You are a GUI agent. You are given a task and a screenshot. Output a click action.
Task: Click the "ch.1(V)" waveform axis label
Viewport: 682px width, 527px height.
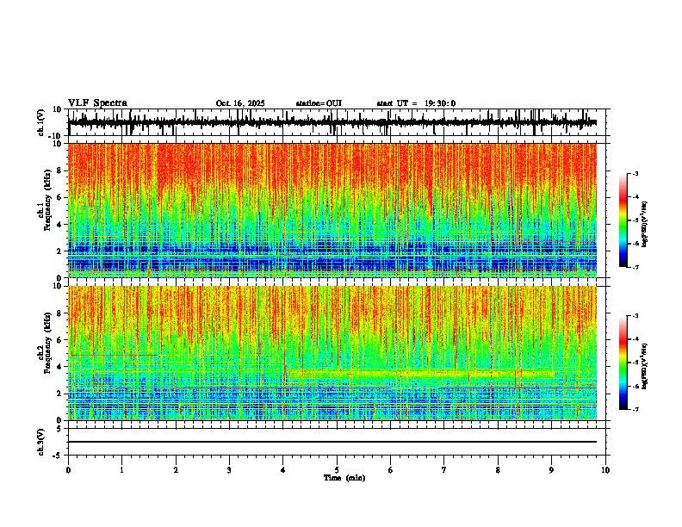(x=41, y=122)
